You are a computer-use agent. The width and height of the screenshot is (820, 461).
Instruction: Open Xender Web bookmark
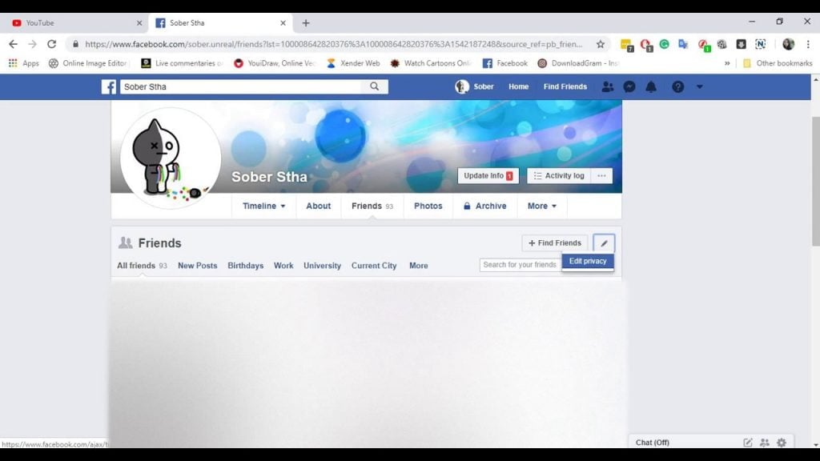click(353, 63)
